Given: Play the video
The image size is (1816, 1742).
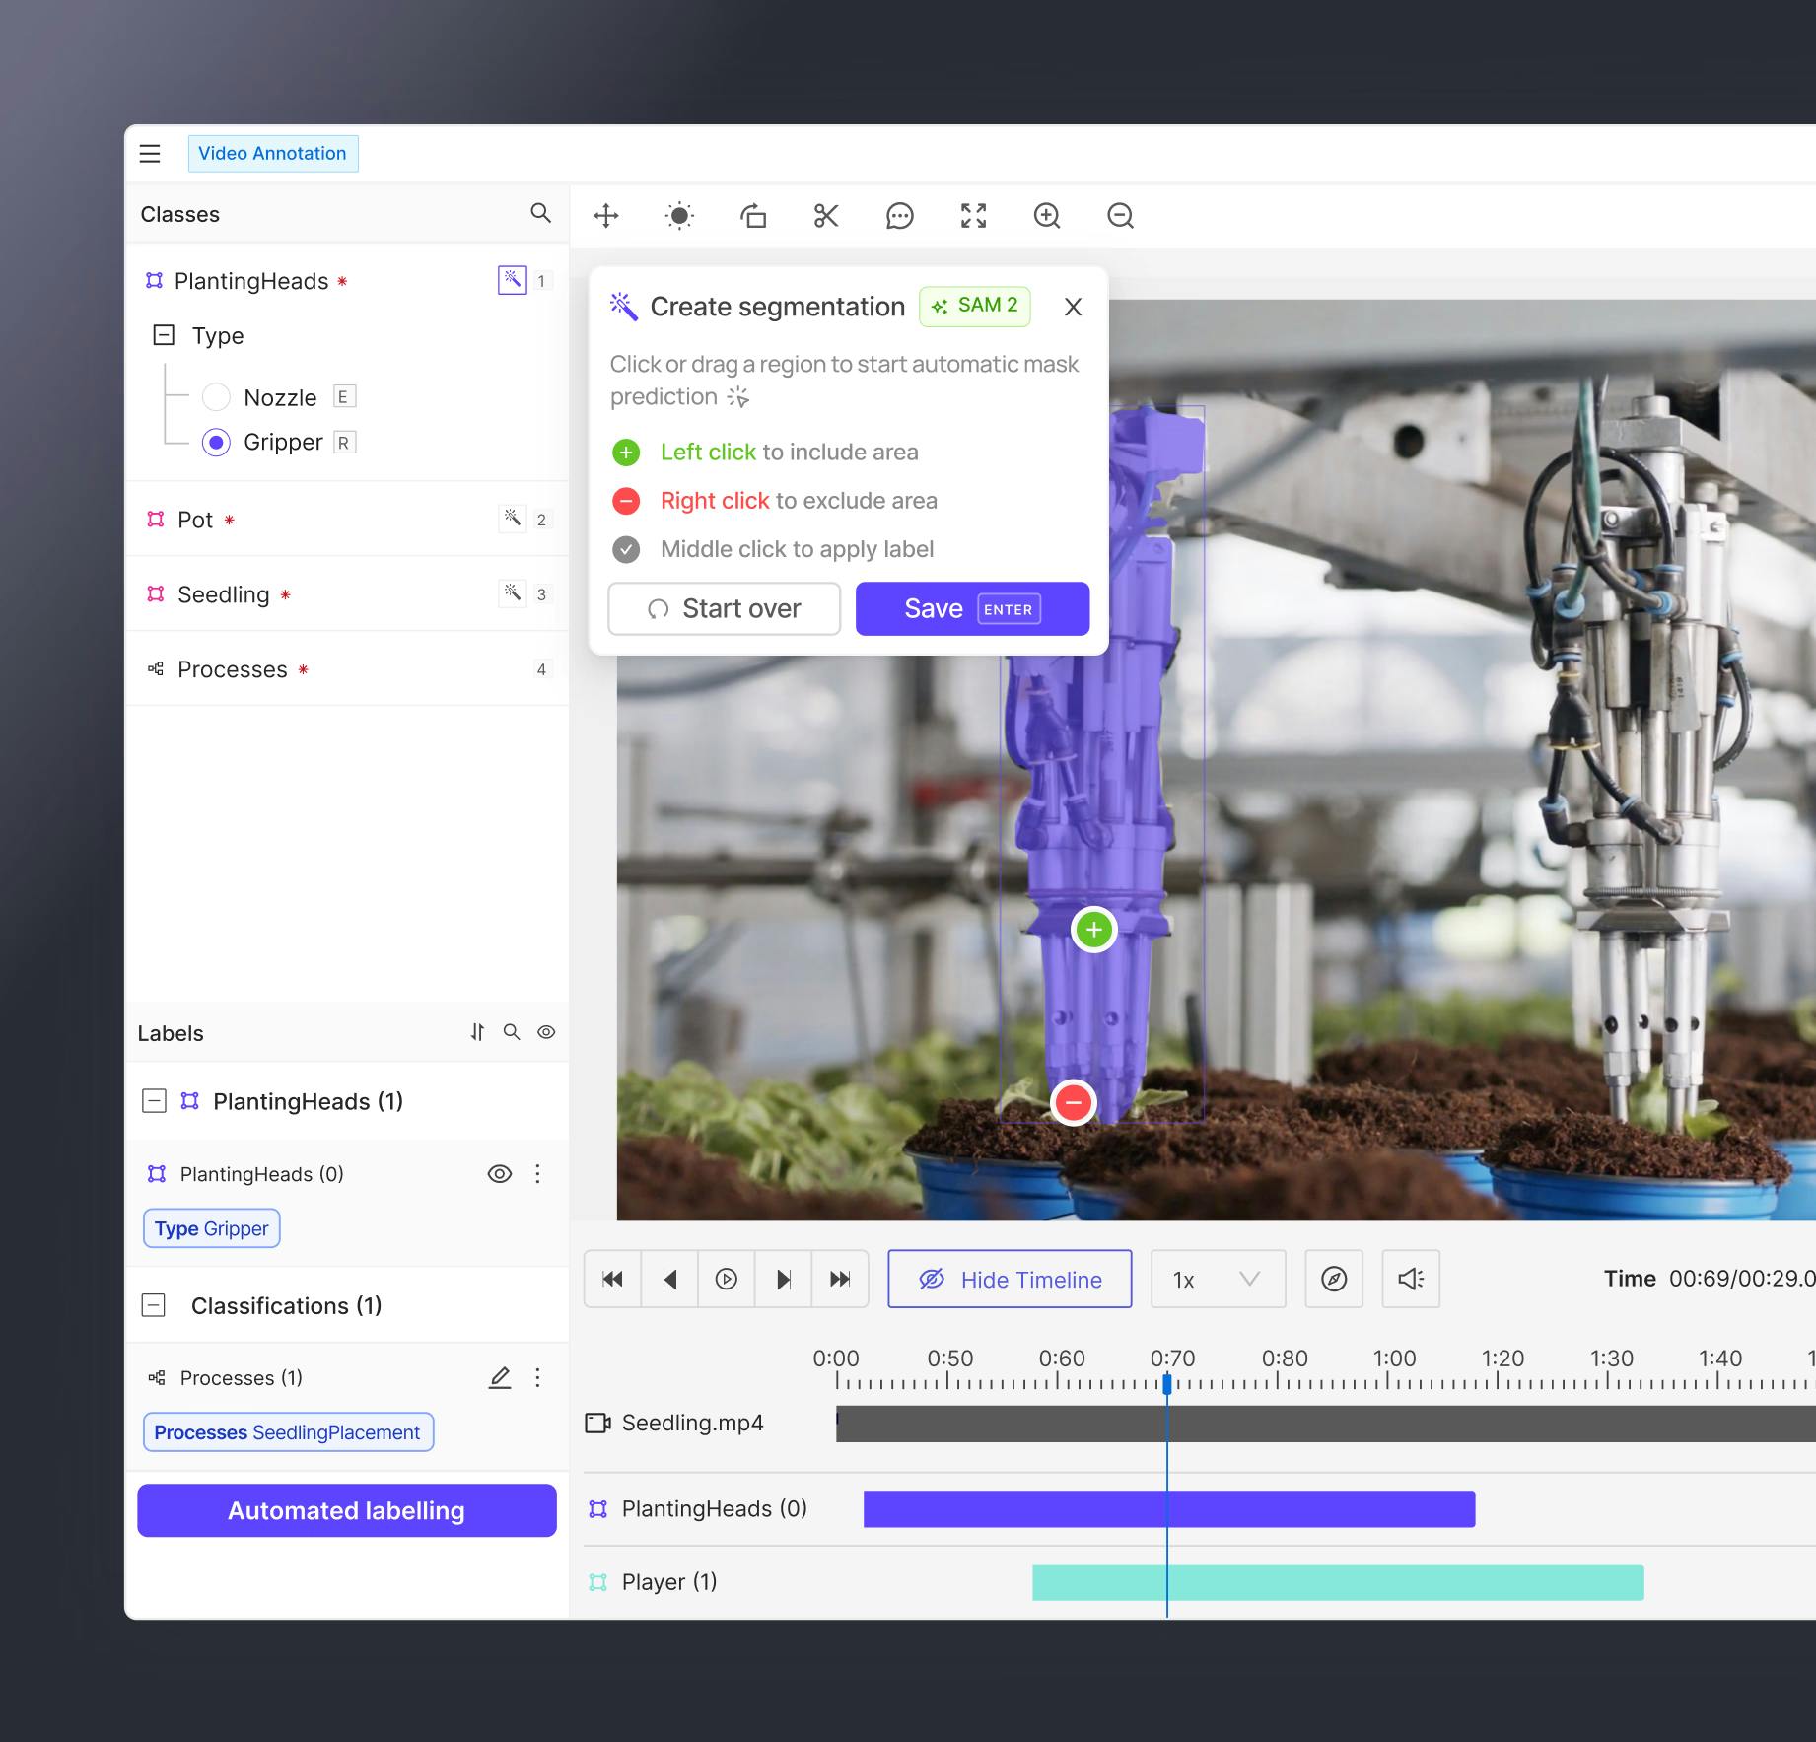Looking at the screenshot, I should (727, 1279).
